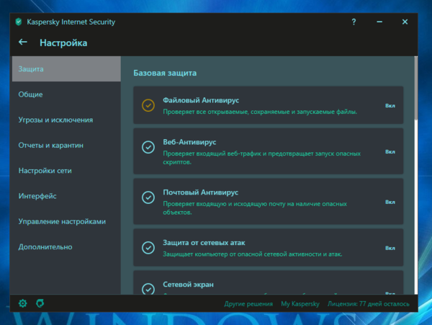Open the support agent icon in footer

(41, 303)
